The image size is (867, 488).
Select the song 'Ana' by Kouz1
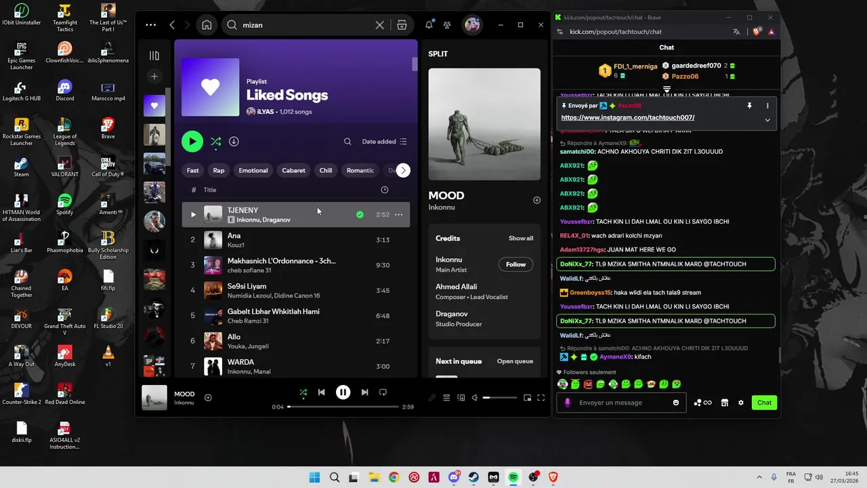(295, 240)
